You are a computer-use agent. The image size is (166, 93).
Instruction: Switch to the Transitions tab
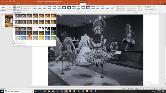pyautogui.click(x=25, y=4)
